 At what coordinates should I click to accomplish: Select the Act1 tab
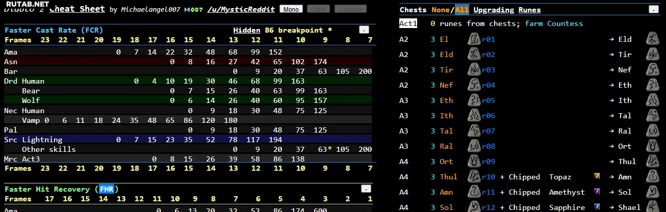(x=408, y=23)
